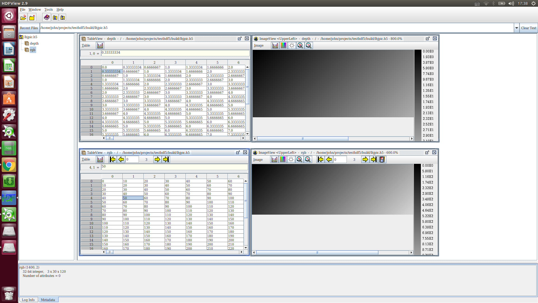Select the depth dataset in tree
538x303 pixels.
tap(34, 43)
